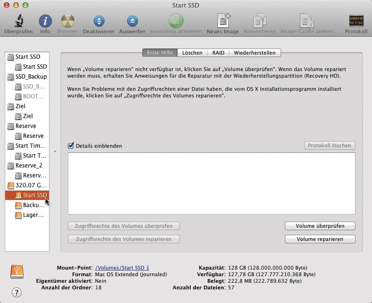
Task: Click the Protokoll löschen button
Action: (x=330, y=145)
